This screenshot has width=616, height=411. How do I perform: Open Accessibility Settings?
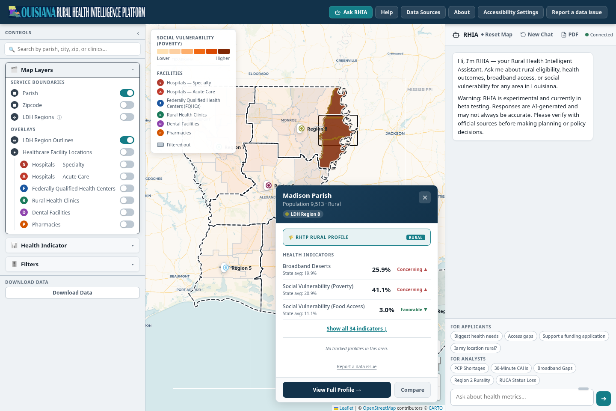[x=511, y=12]
